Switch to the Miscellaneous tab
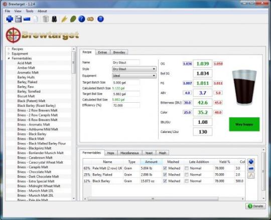Screen dimensions: 271x220 [x=129, y=153]
